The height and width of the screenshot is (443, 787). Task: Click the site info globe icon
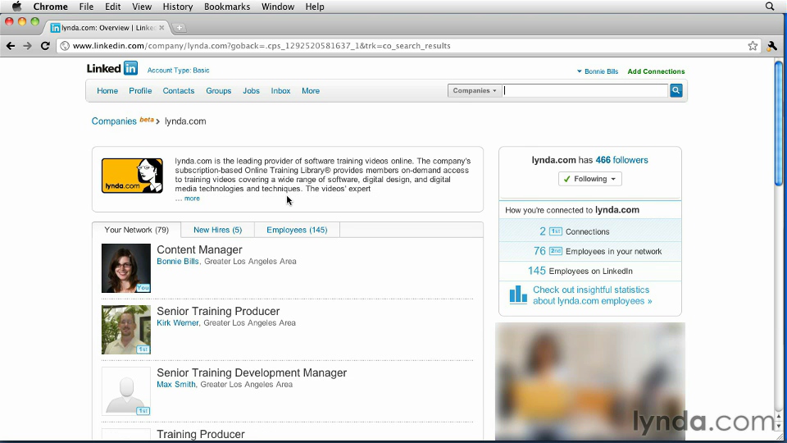pyautogui.click(x=65, y=46)
